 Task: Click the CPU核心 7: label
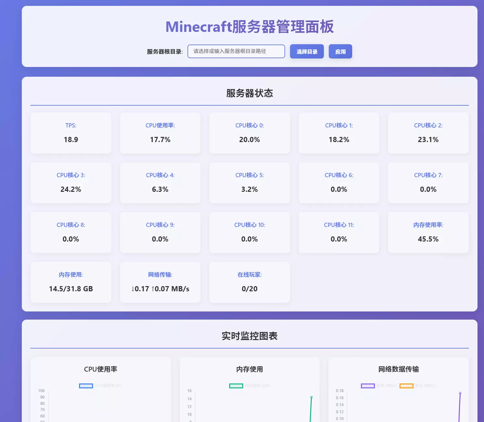tap(428, 175)
